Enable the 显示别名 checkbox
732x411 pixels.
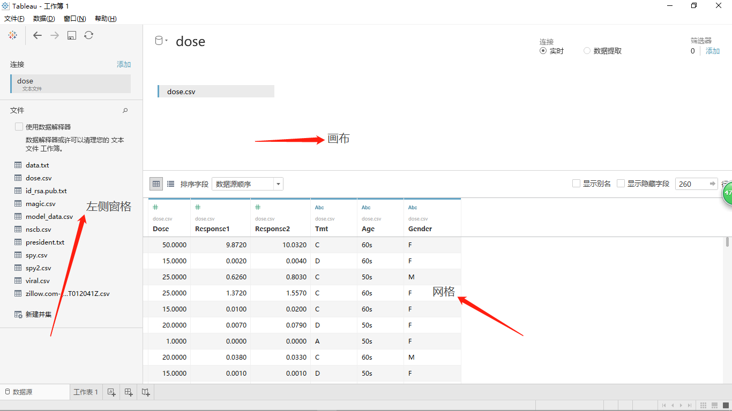(x=576, y=182)
